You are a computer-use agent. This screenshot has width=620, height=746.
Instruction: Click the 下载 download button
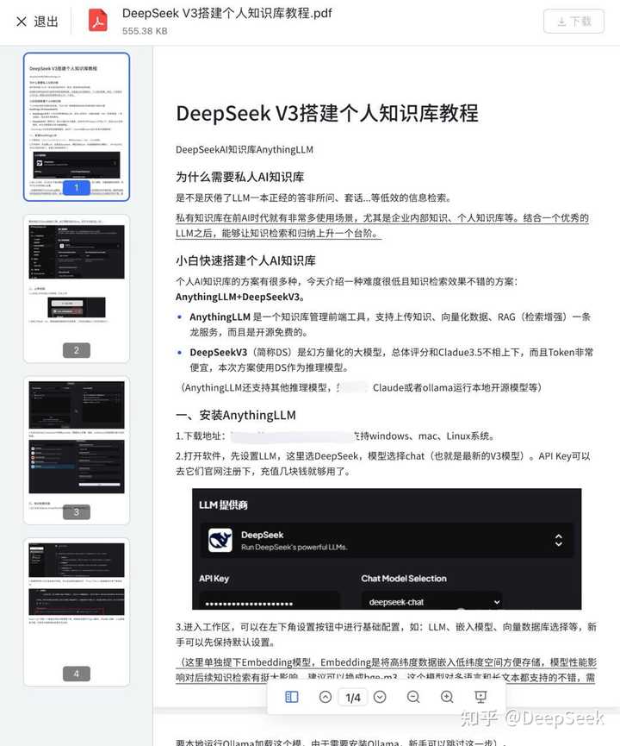573,22
